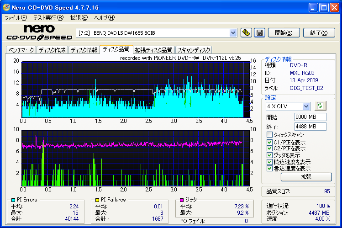Click the jitter maximum 9.2 %

pyautogui.click(x=243, y=212)
